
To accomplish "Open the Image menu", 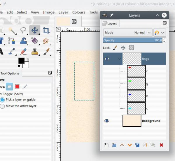I will tap(49, 12).
